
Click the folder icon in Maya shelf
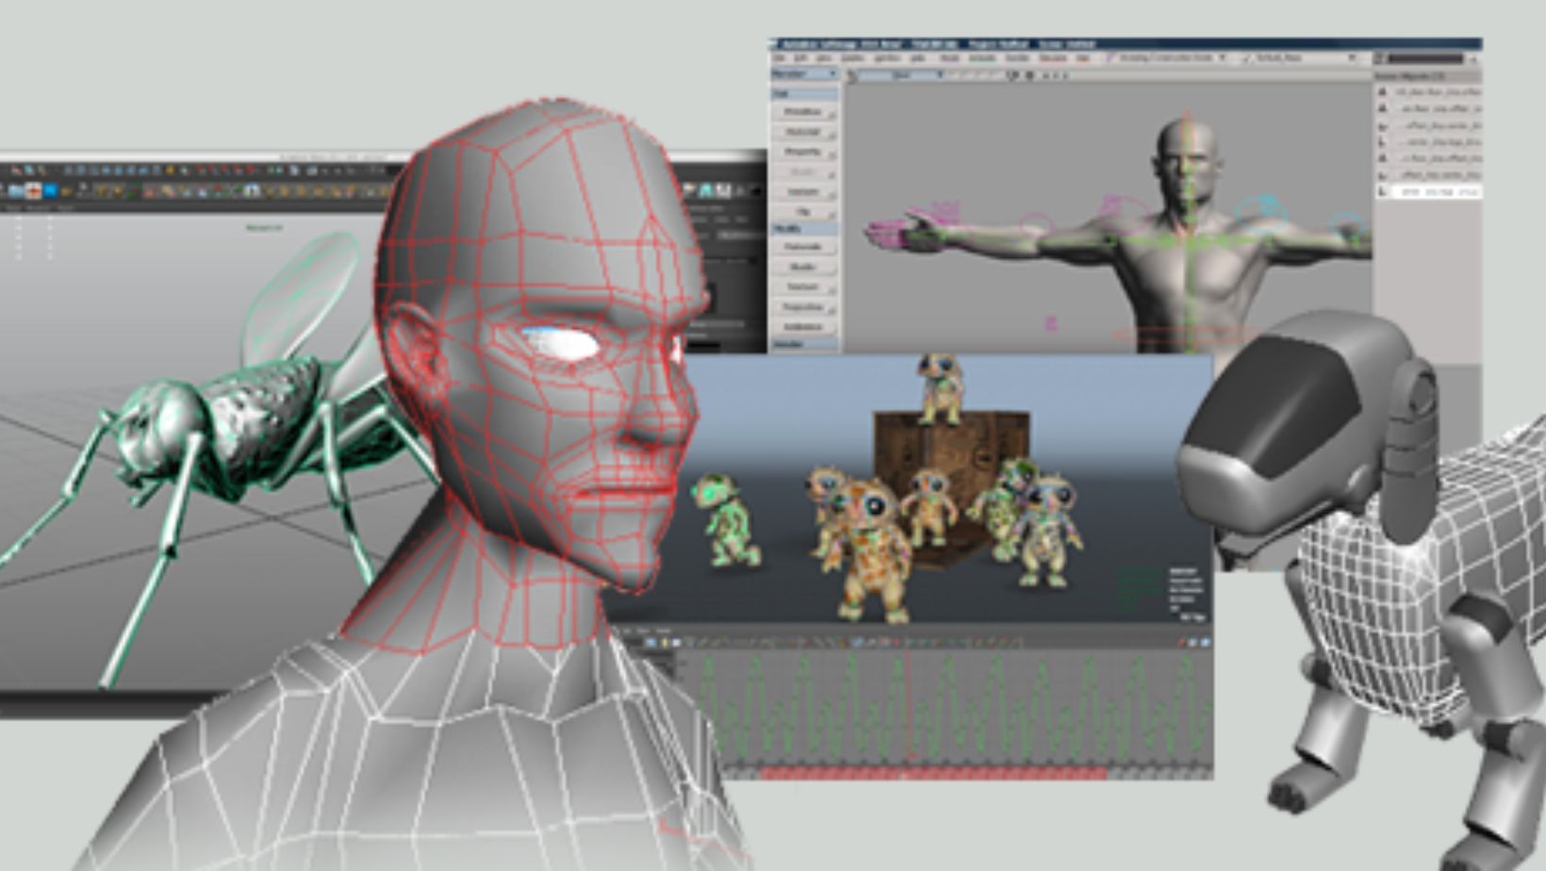click(65, 191)
